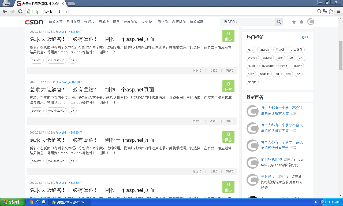Click the avatar next to 他们叫我阳神
This screenshot has width=343, height=206.
252,163
